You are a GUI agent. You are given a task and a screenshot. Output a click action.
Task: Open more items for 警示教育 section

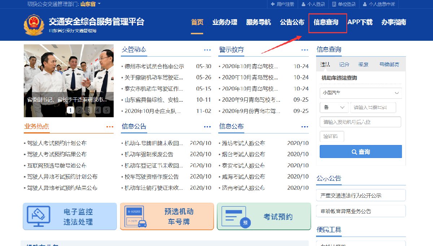click(x=305, y=50)
